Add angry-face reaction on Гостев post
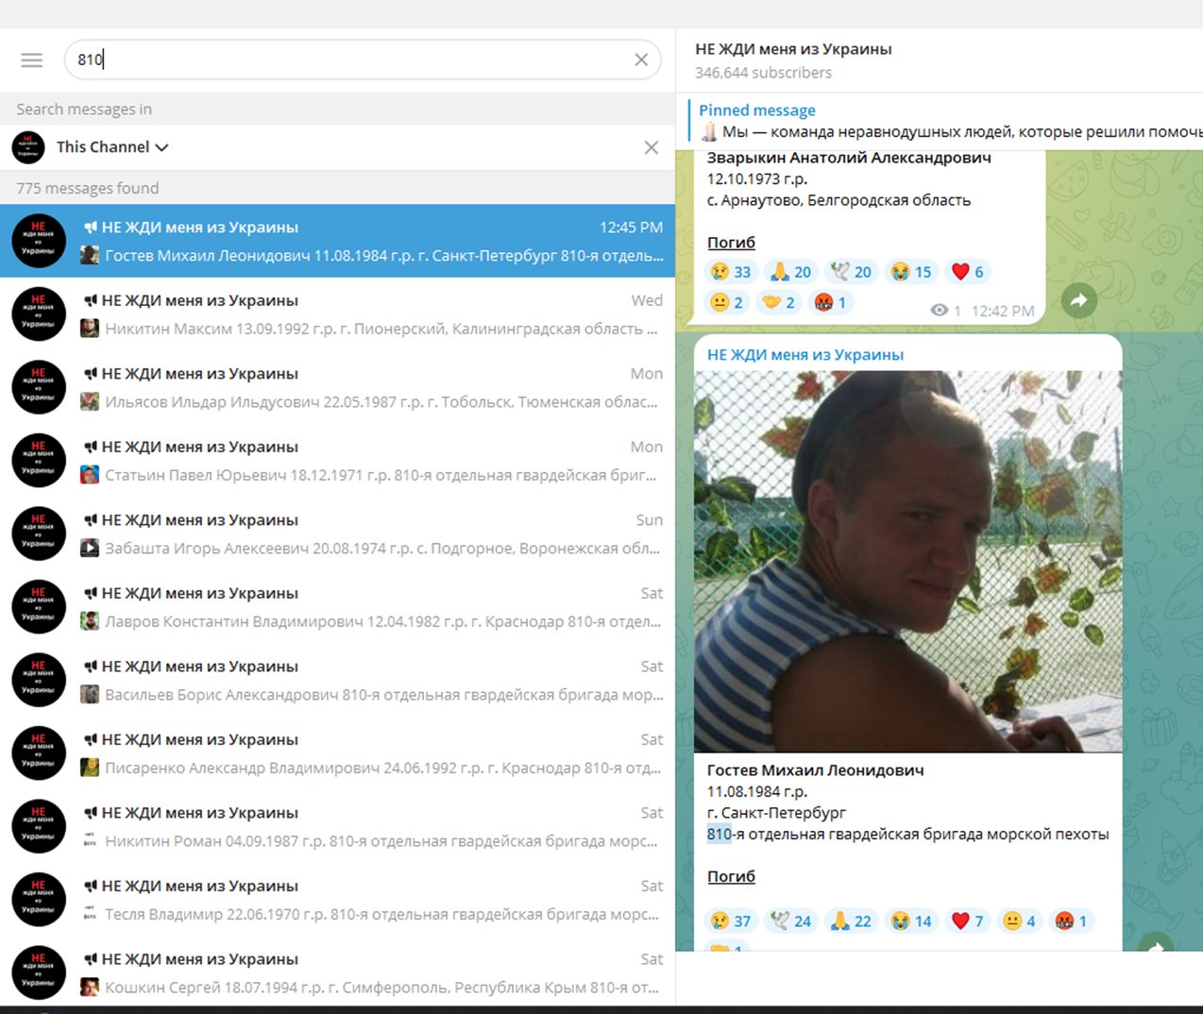Viewport: 1203px width, 1014px height. tap(1072, 921)
